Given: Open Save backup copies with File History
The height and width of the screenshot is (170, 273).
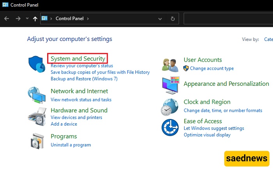Looking at the screenshot, I should click(100, 72).
